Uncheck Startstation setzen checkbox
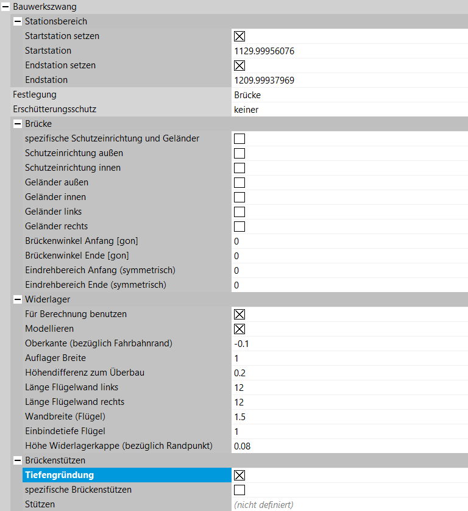 tap(239, 37)
